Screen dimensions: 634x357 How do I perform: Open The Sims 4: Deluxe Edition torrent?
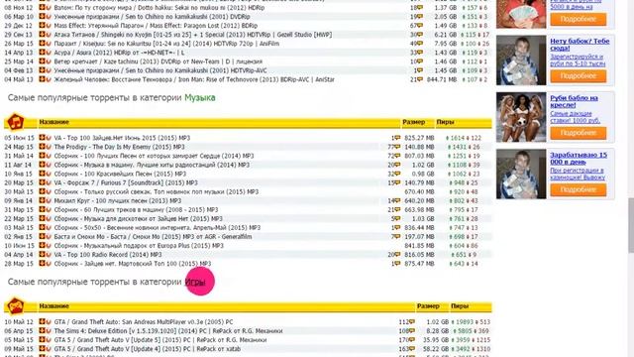[168, 331]
